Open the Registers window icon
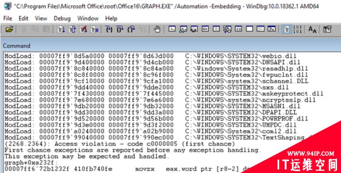The width and height of the screenshot is (341, 173). [x=205, y=29]
